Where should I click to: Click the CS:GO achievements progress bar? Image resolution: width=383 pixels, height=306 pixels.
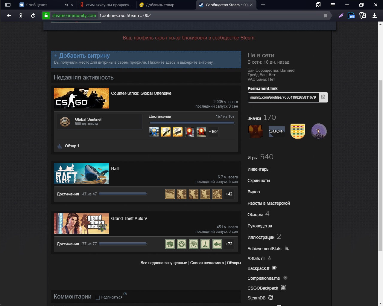tap(192, 123)
